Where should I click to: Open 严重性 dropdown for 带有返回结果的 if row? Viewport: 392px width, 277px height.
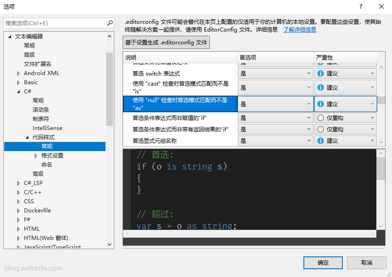click(346, 130)
